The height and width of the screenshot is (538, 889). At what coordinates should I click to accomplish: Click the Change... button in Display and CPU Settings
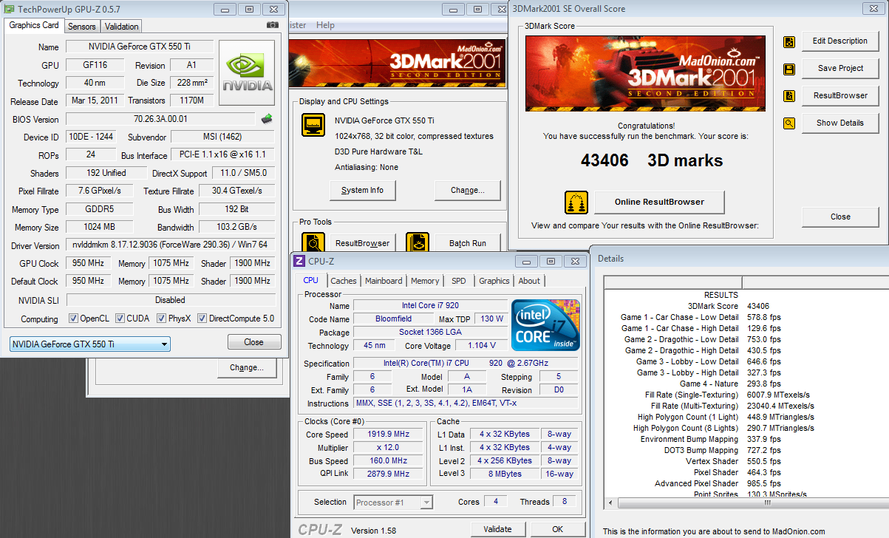467,190
